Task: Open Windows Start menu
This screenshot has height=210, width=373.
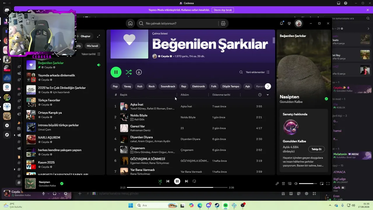Action: coord(130,205)
